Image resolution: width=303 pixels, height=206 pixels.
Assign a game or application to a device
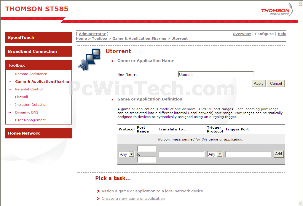coord(152,191)
